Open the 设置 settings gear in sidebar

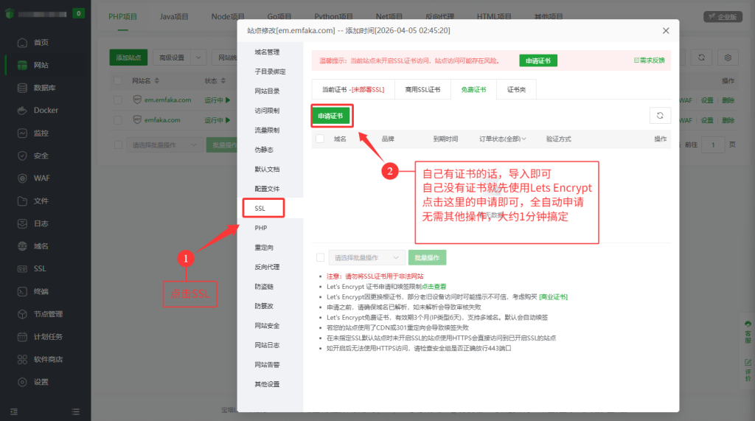22,382
